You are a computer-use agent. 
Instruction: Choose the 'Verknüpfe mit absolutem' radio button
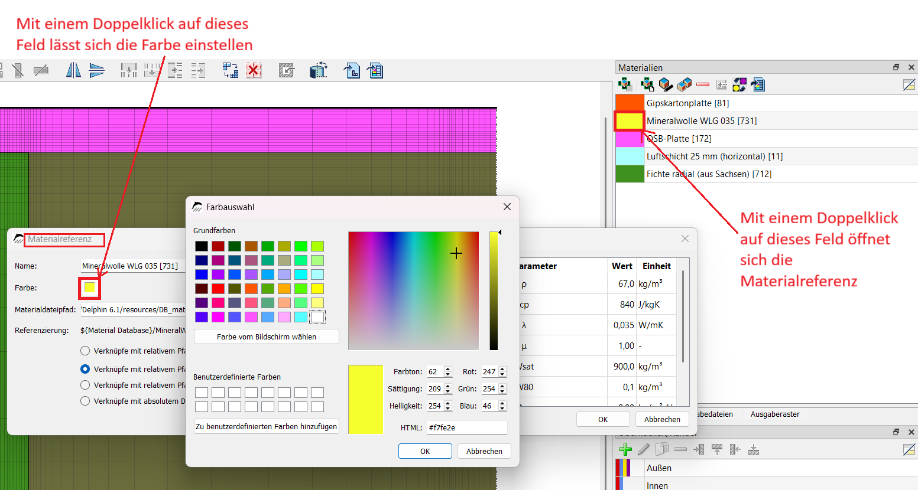85,401
